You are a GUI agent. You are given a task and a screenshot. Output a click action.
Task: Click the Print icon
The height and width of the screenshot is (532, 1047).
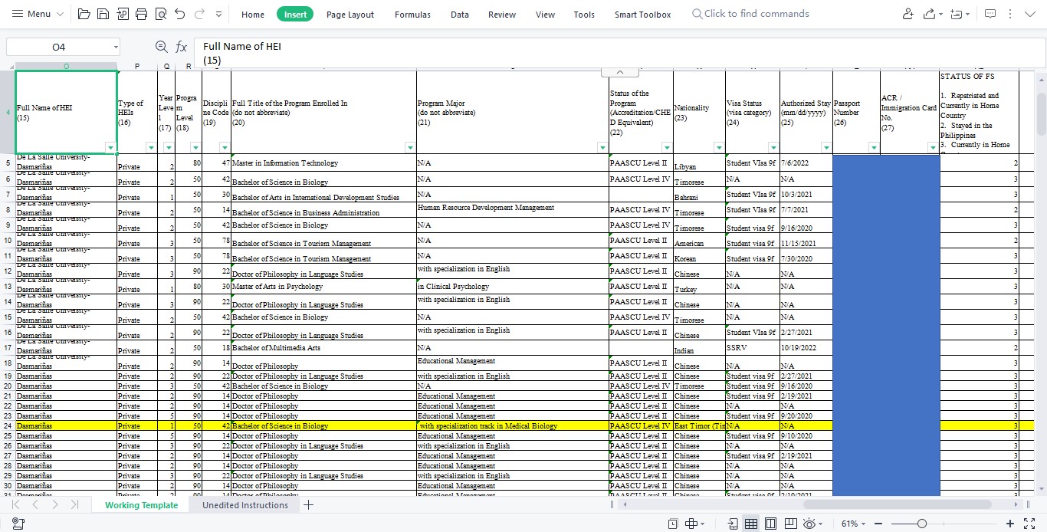coord(141,15)
